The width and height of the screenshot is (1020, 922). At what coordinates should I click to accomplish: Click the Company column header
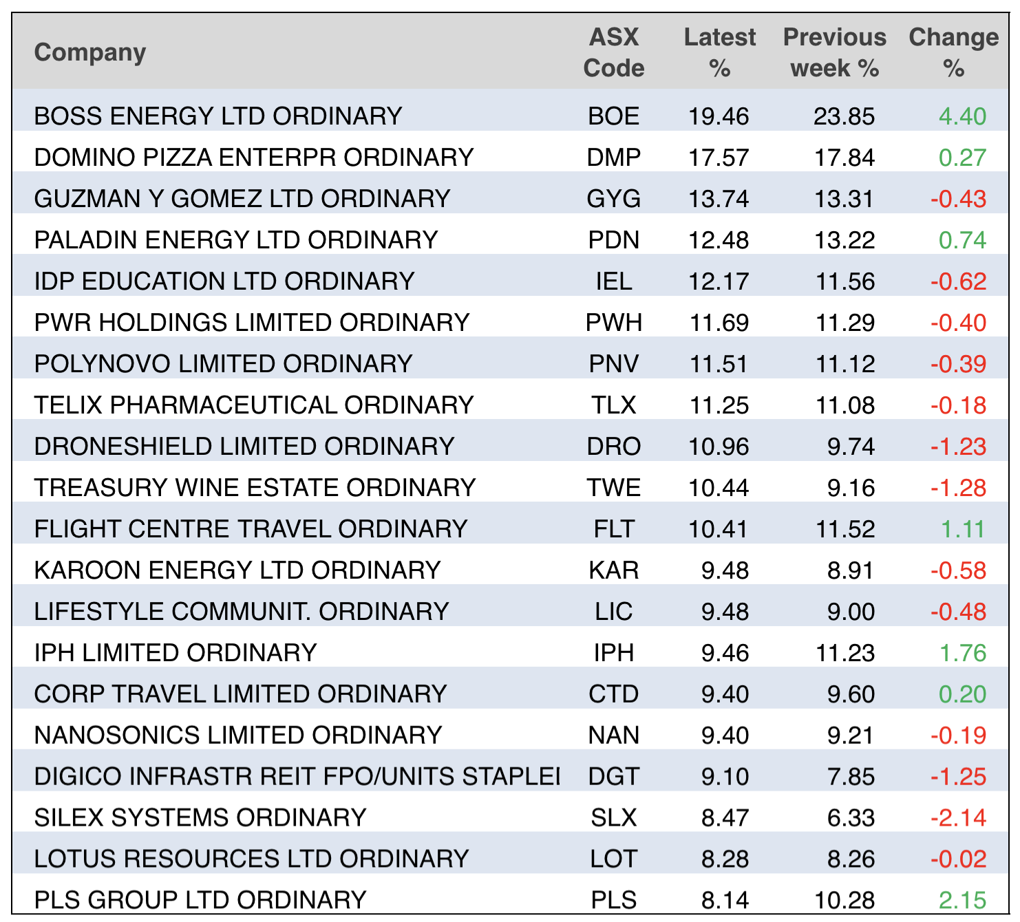tap(90, 53)
